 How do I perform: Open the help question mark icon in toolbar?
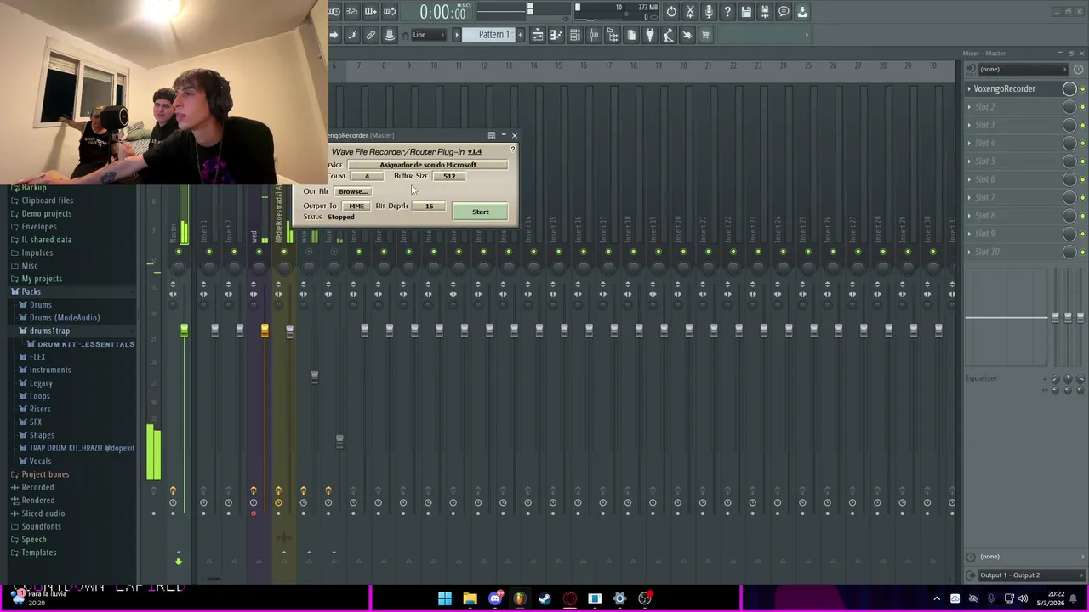727,11
